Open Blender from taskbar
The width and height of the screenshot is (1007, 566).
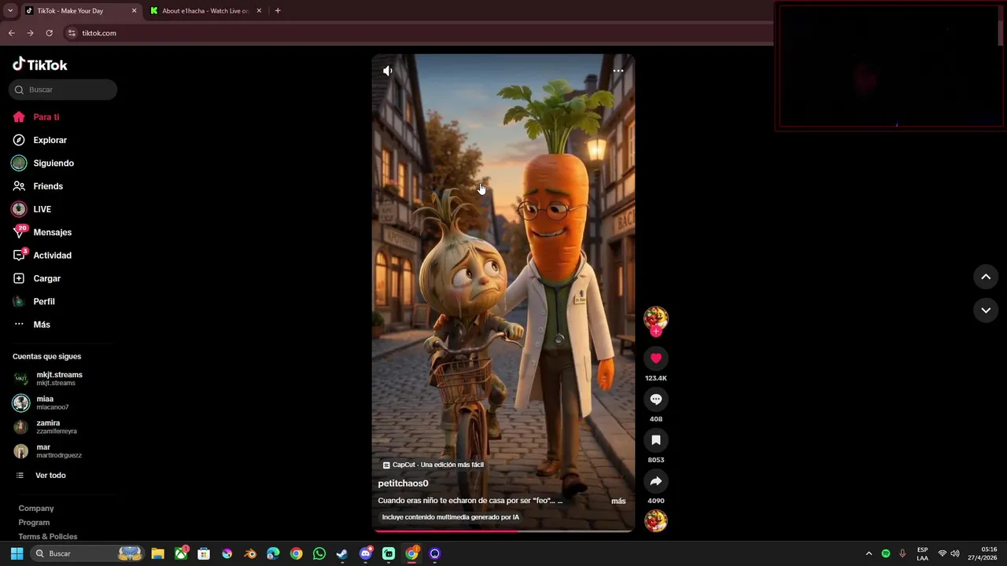pyautogui.click(x=250, y=553)
